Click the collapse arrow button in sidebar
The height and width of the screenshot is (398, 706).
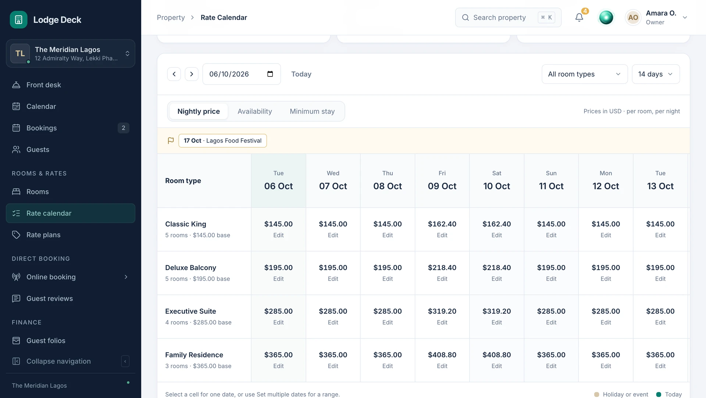(125, 361)
